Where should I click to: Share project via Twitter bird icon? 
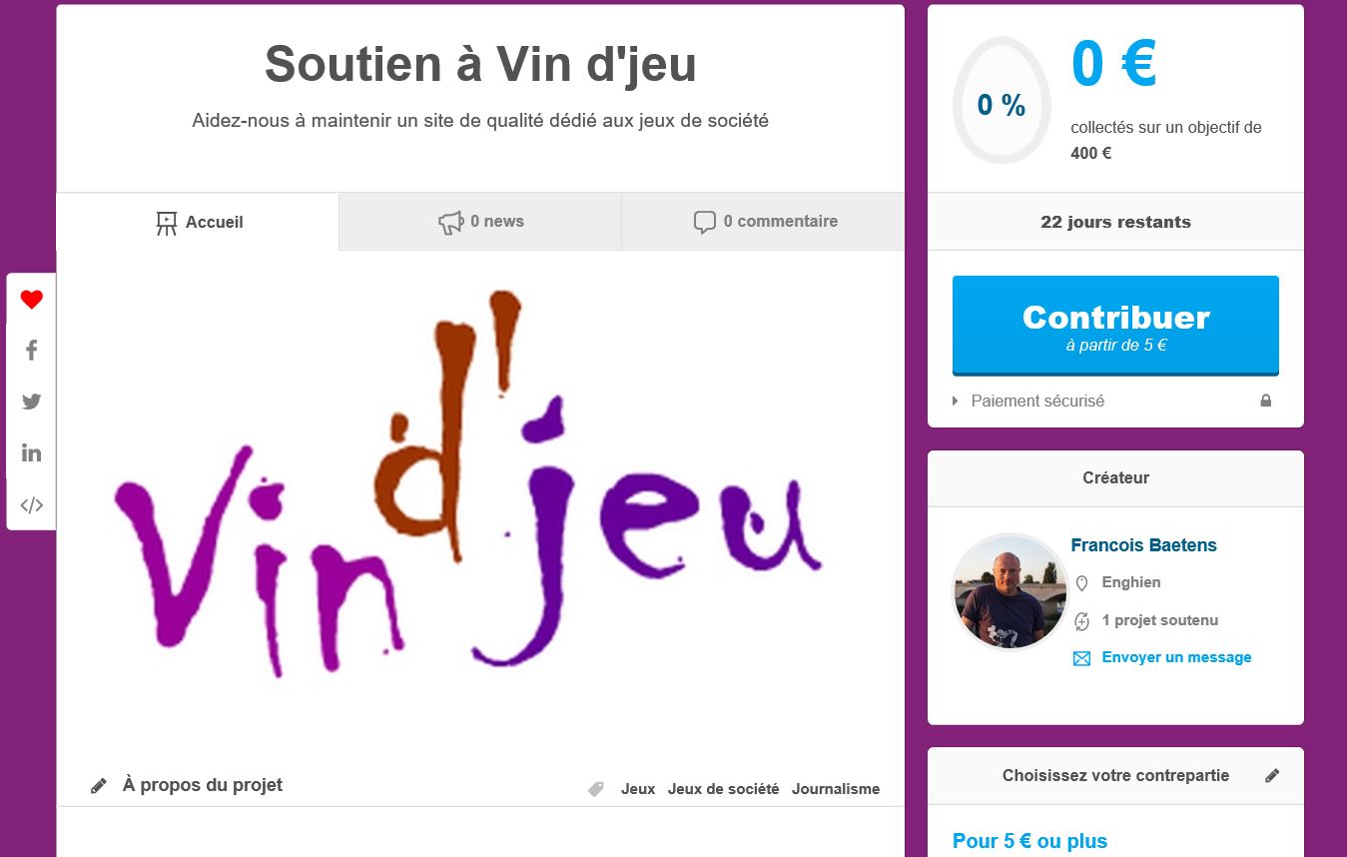click(x=32, y=402)
